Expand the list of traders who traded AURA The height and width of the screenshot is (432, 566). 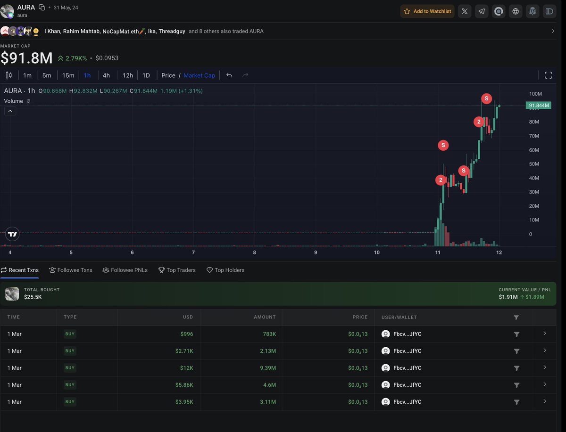click(553, 31)
